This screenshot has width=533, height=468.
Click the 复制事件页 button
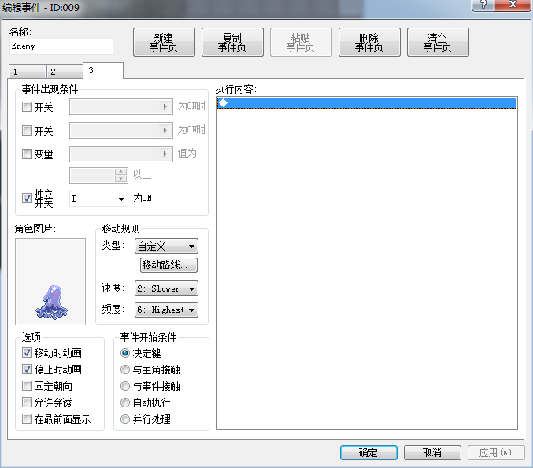[232, 43]
